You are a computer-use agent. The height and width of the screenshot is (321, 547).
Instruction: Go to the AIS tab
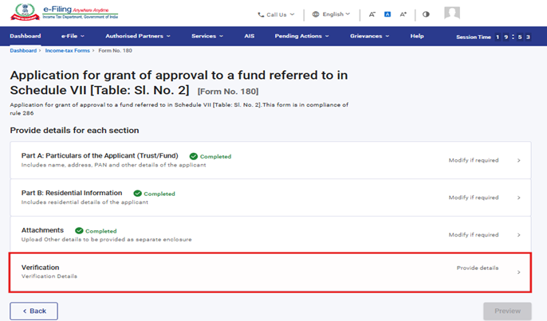(249, 37)
